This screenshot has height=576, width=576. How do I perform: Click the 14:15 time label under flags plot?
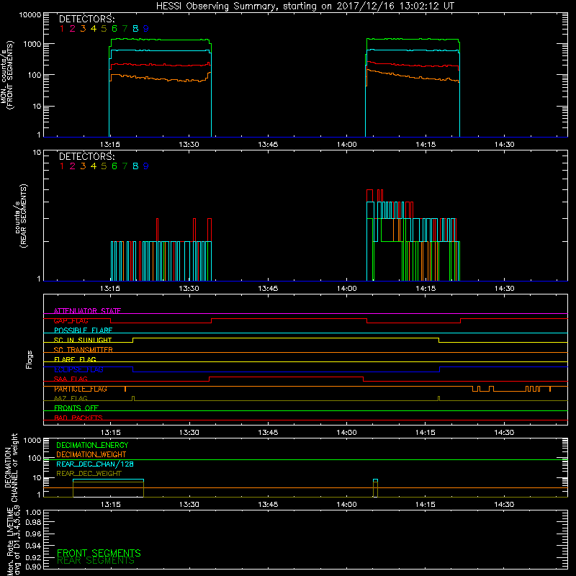(x=426, y=433)
